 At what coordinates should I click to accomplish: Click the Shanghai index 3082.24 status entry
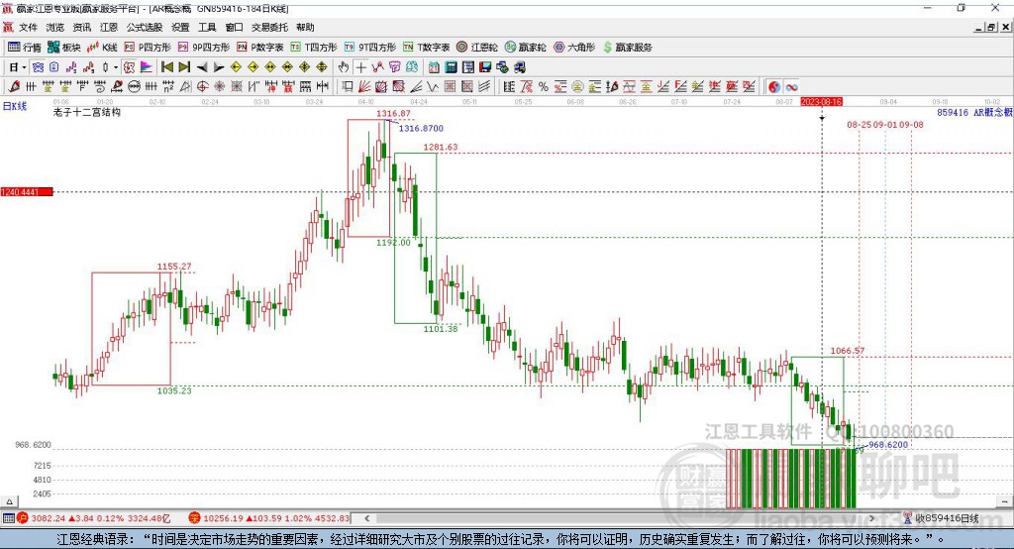[94, 518]
